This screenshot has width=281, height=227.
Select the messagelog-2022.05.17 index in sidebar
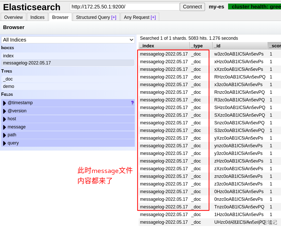(x=68, y=63)
